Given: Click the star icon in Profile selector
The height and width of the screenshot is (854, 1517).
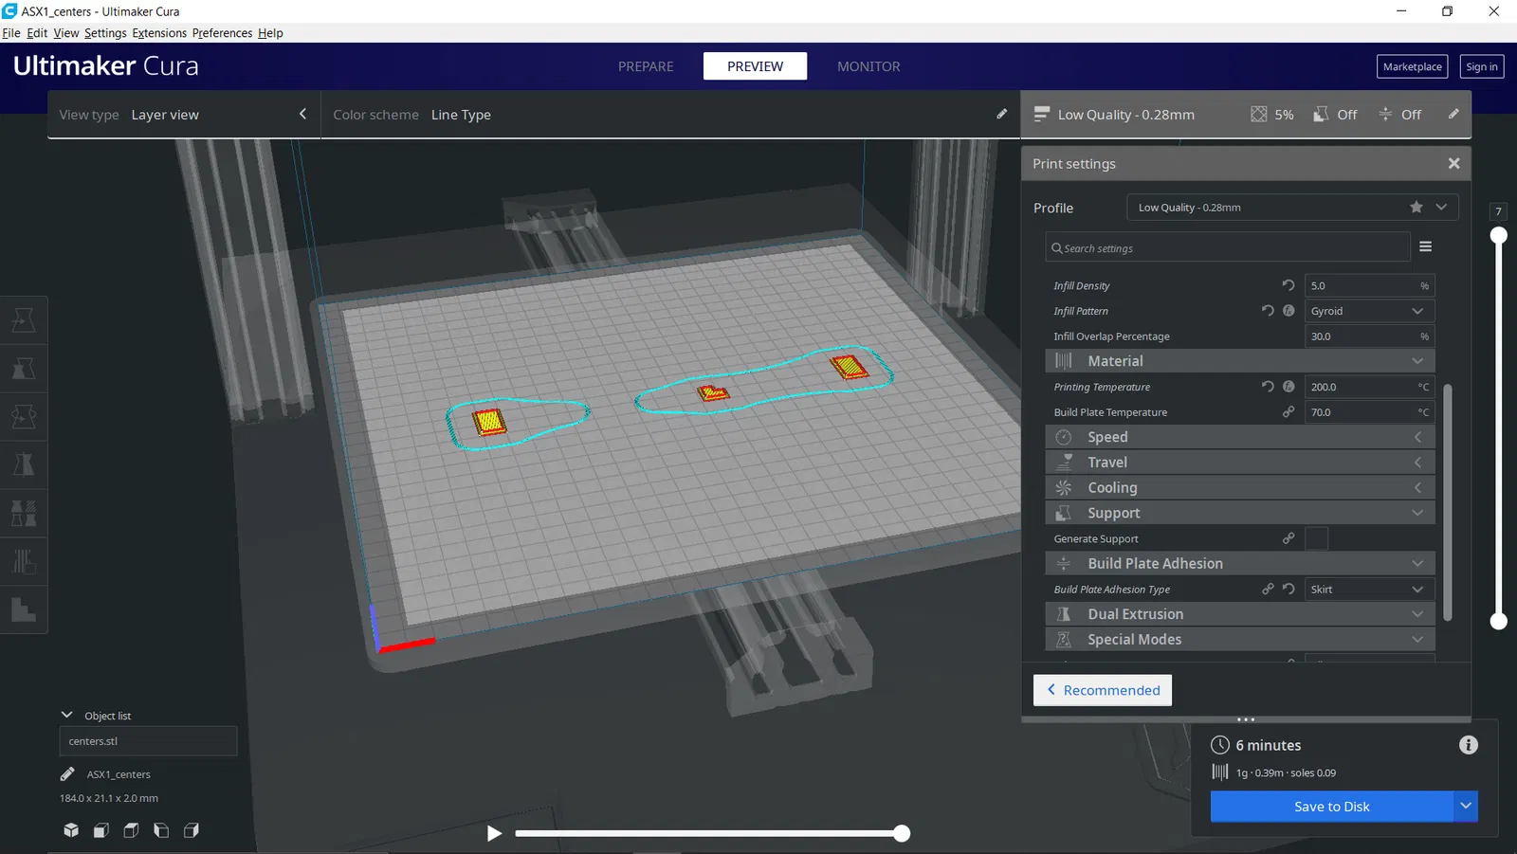Looking at the screenshot, I should pos(1416,208).
